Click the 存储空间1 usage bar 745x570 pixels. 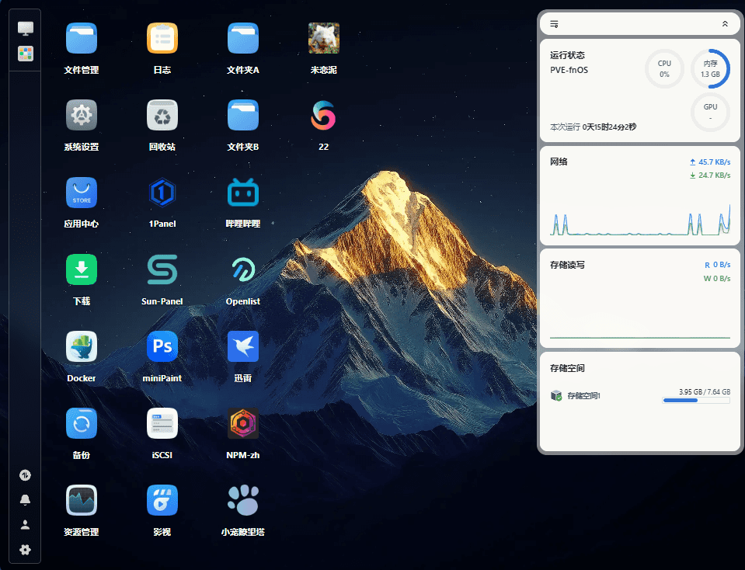tap(696, 401)
